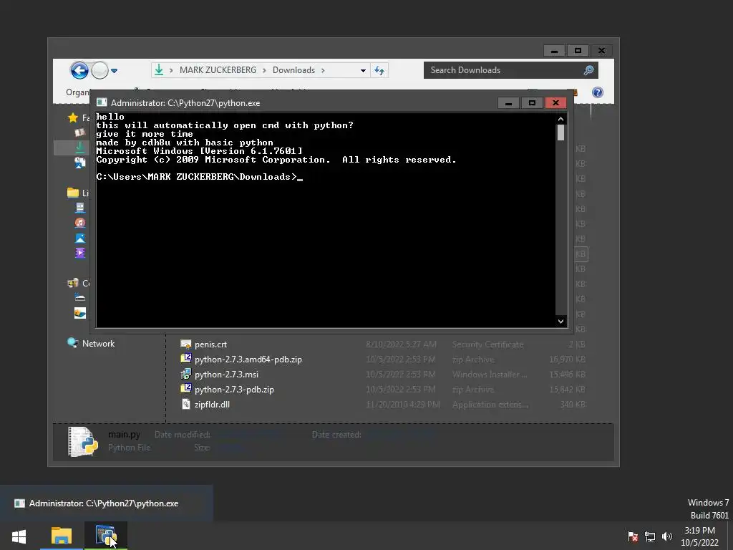Viewport: 733px width, 550px height.
Task: Click the command prompt line in console
Action: point(200,177)
